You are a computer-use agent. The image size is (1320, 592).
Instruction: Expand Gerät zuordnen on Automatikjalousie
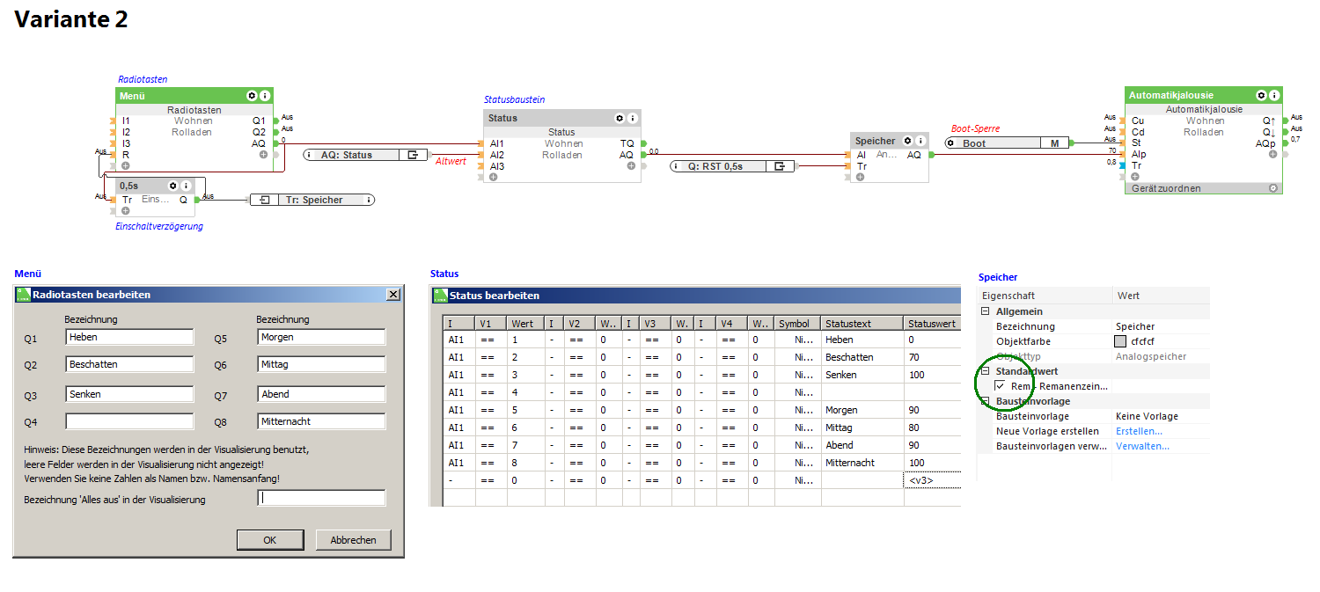(x=1272, y=188)
